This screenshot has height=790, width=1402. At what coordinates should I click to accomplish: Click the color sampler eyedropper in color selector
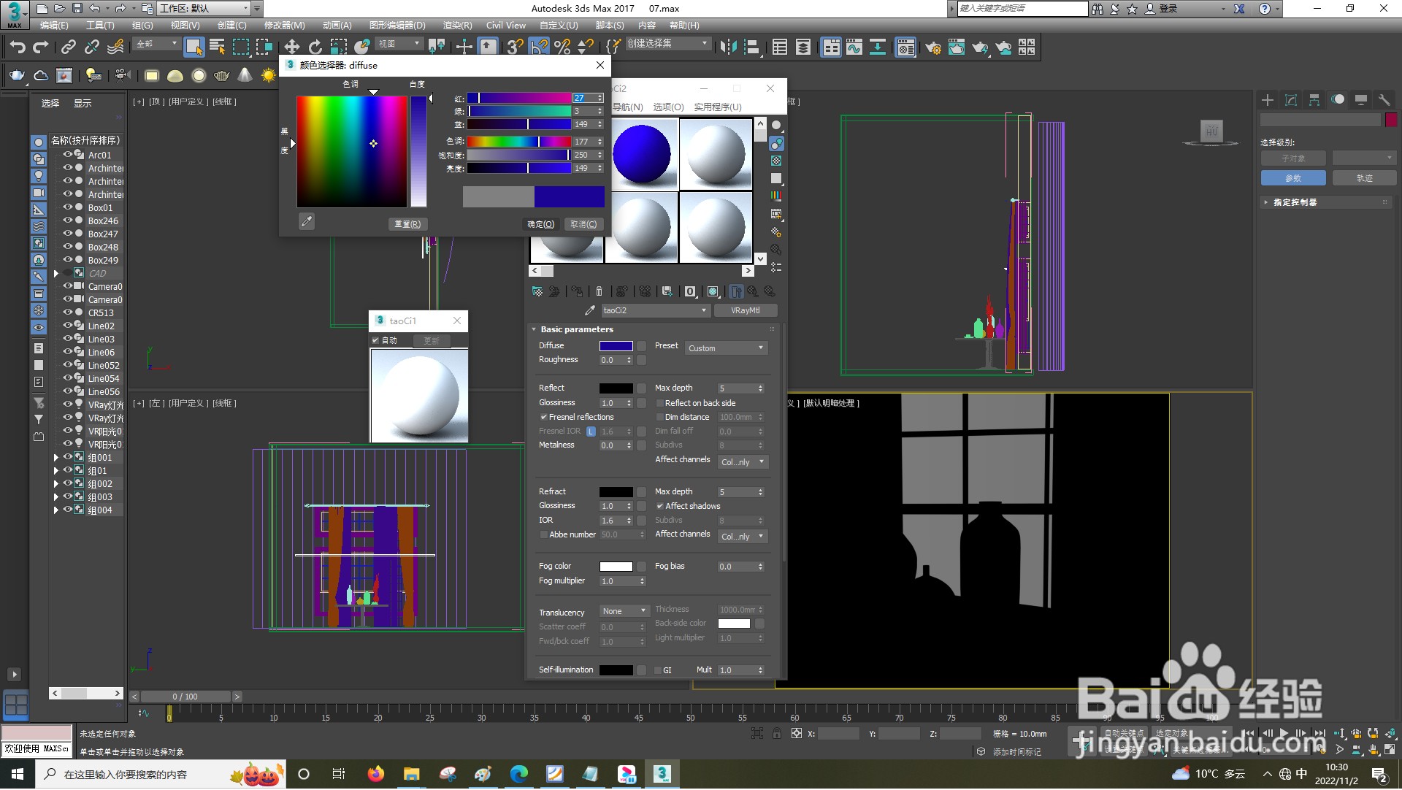[x=307, y=221]
